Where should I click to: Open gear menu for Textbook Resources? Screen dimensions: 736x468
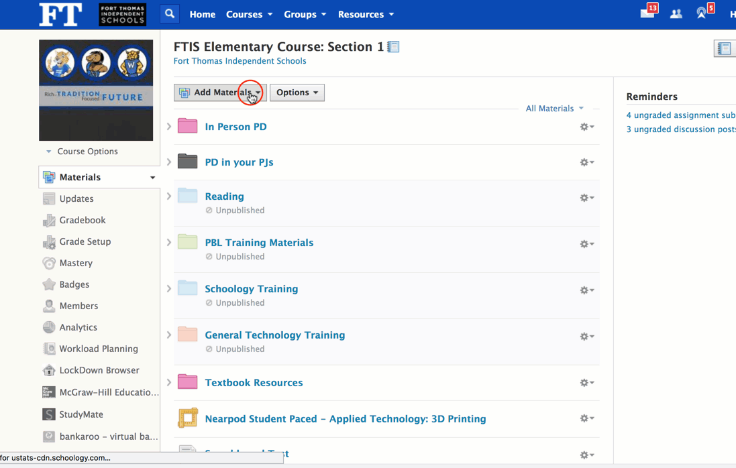pos(587,383)
